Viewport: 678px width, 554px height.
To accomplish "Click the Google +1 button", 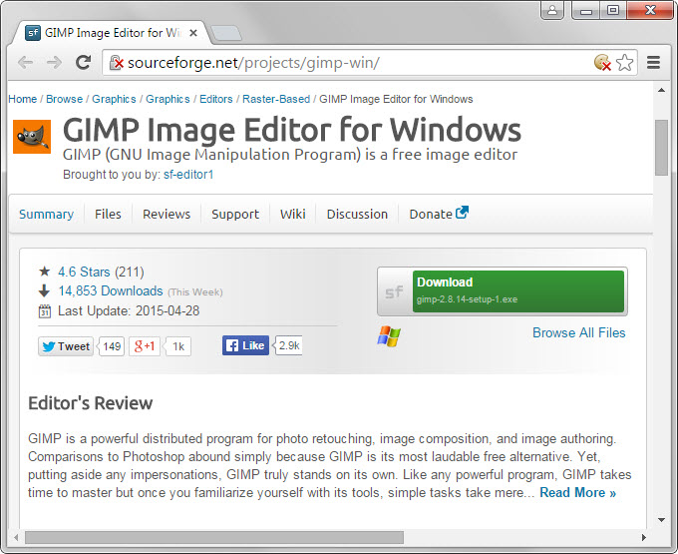I will click(145, 346).
